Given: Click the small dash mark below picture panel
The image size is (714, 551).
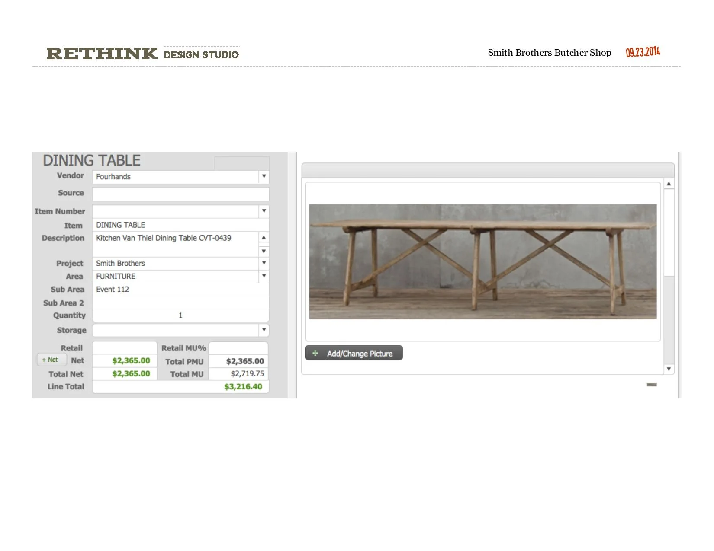Looking at the screenshot, I should coord(652,385).
